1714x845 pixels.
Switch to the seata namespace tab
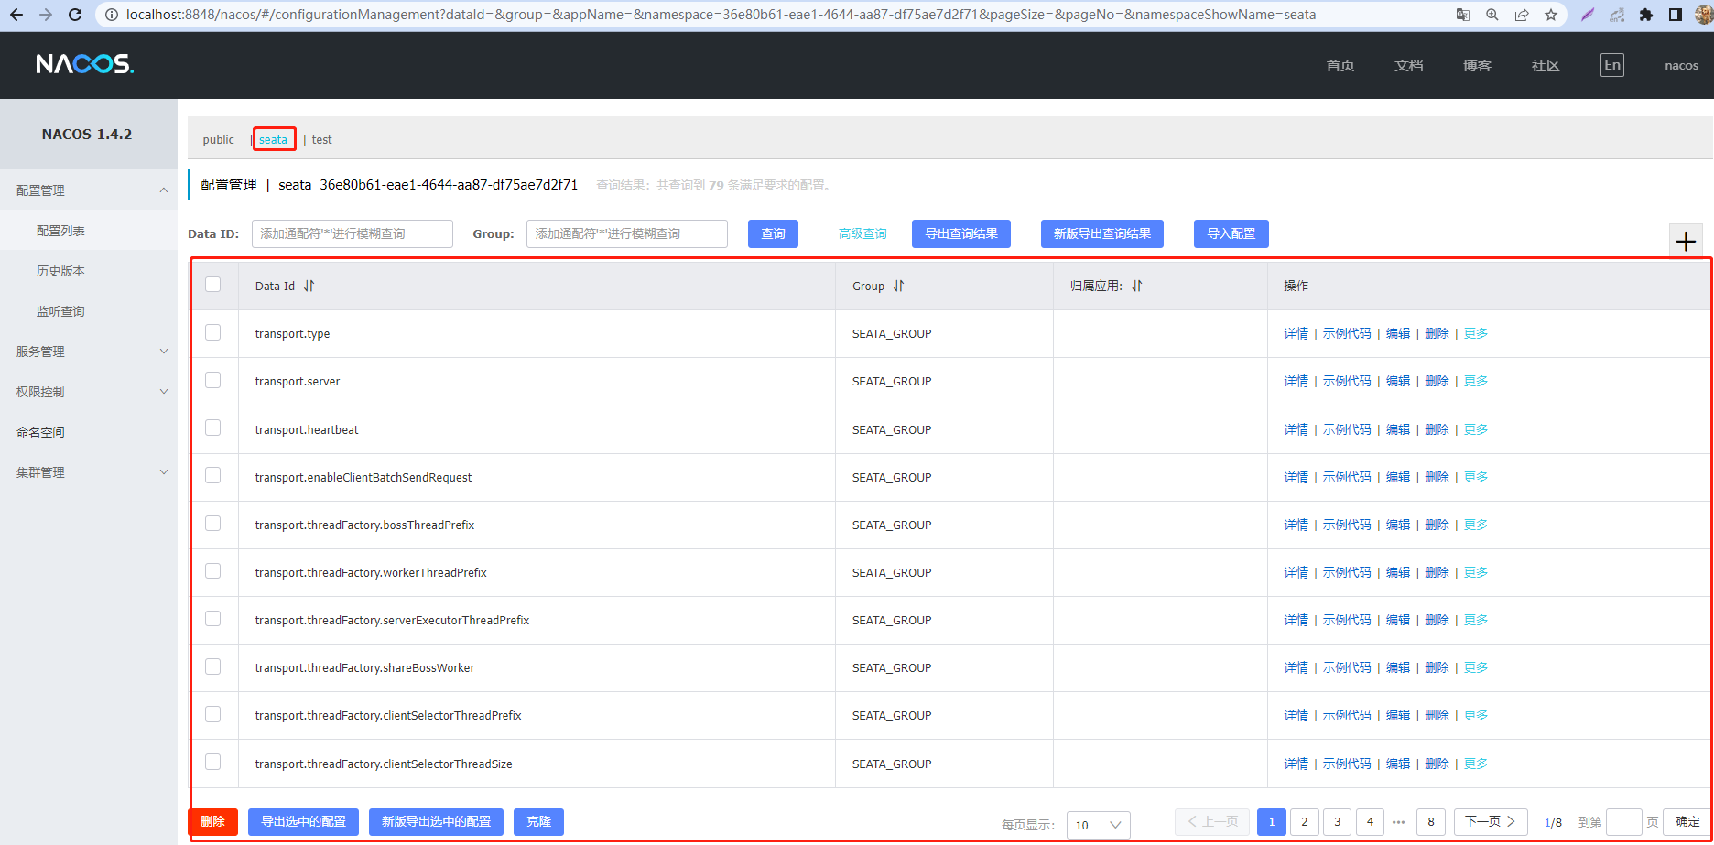tap(273, 140)
